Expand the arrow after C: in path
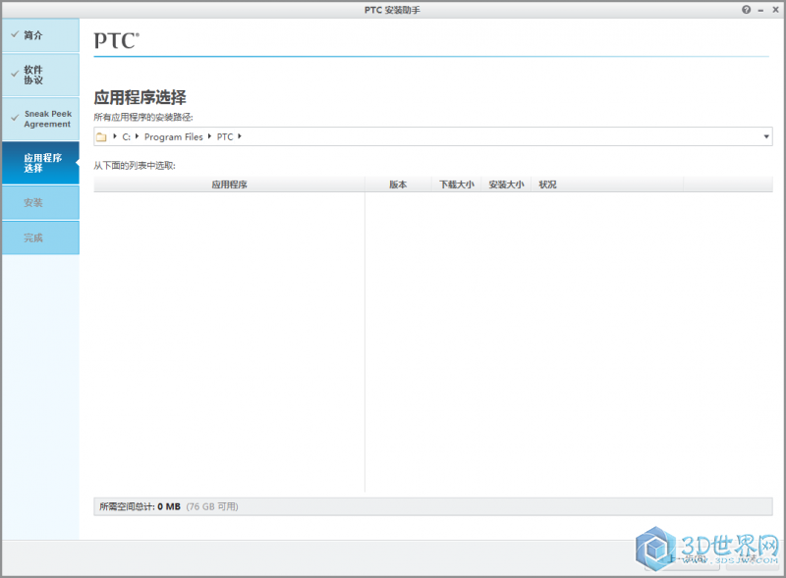The height and width of the screenshot is (578, 786). 137,136
